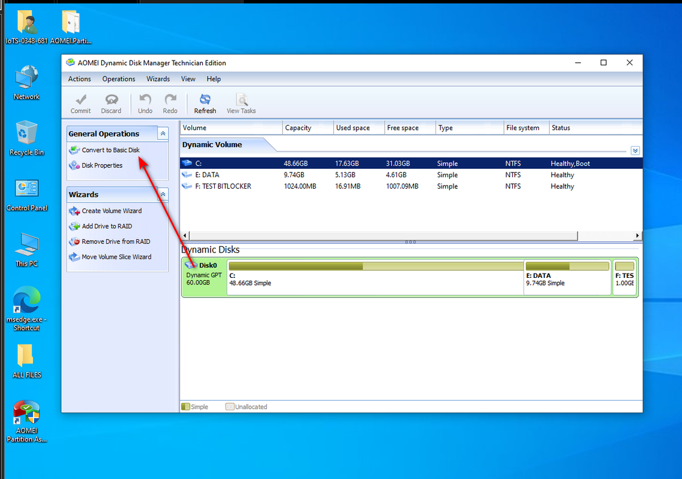Collapse the Dynamic Volume section chevron
The height and width of the screenshot is (479, 682).
click(635, 151)
